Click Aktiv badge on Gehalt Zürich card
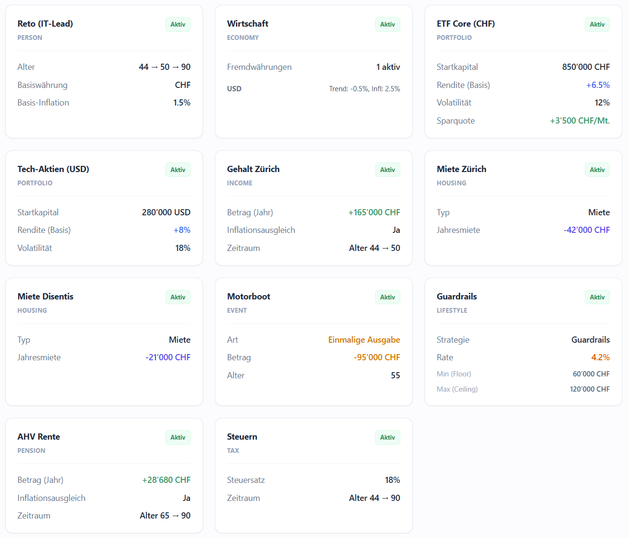The width and height of the screenshot is (629, 538). [387, 170]
